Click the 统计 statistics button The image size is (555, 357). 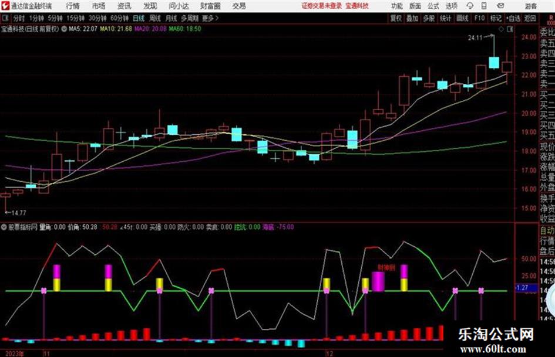[x=445, y=18]
